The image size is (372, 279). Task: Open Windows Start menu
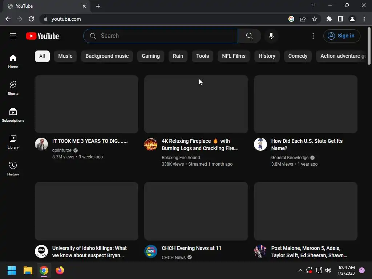(12, 270)
